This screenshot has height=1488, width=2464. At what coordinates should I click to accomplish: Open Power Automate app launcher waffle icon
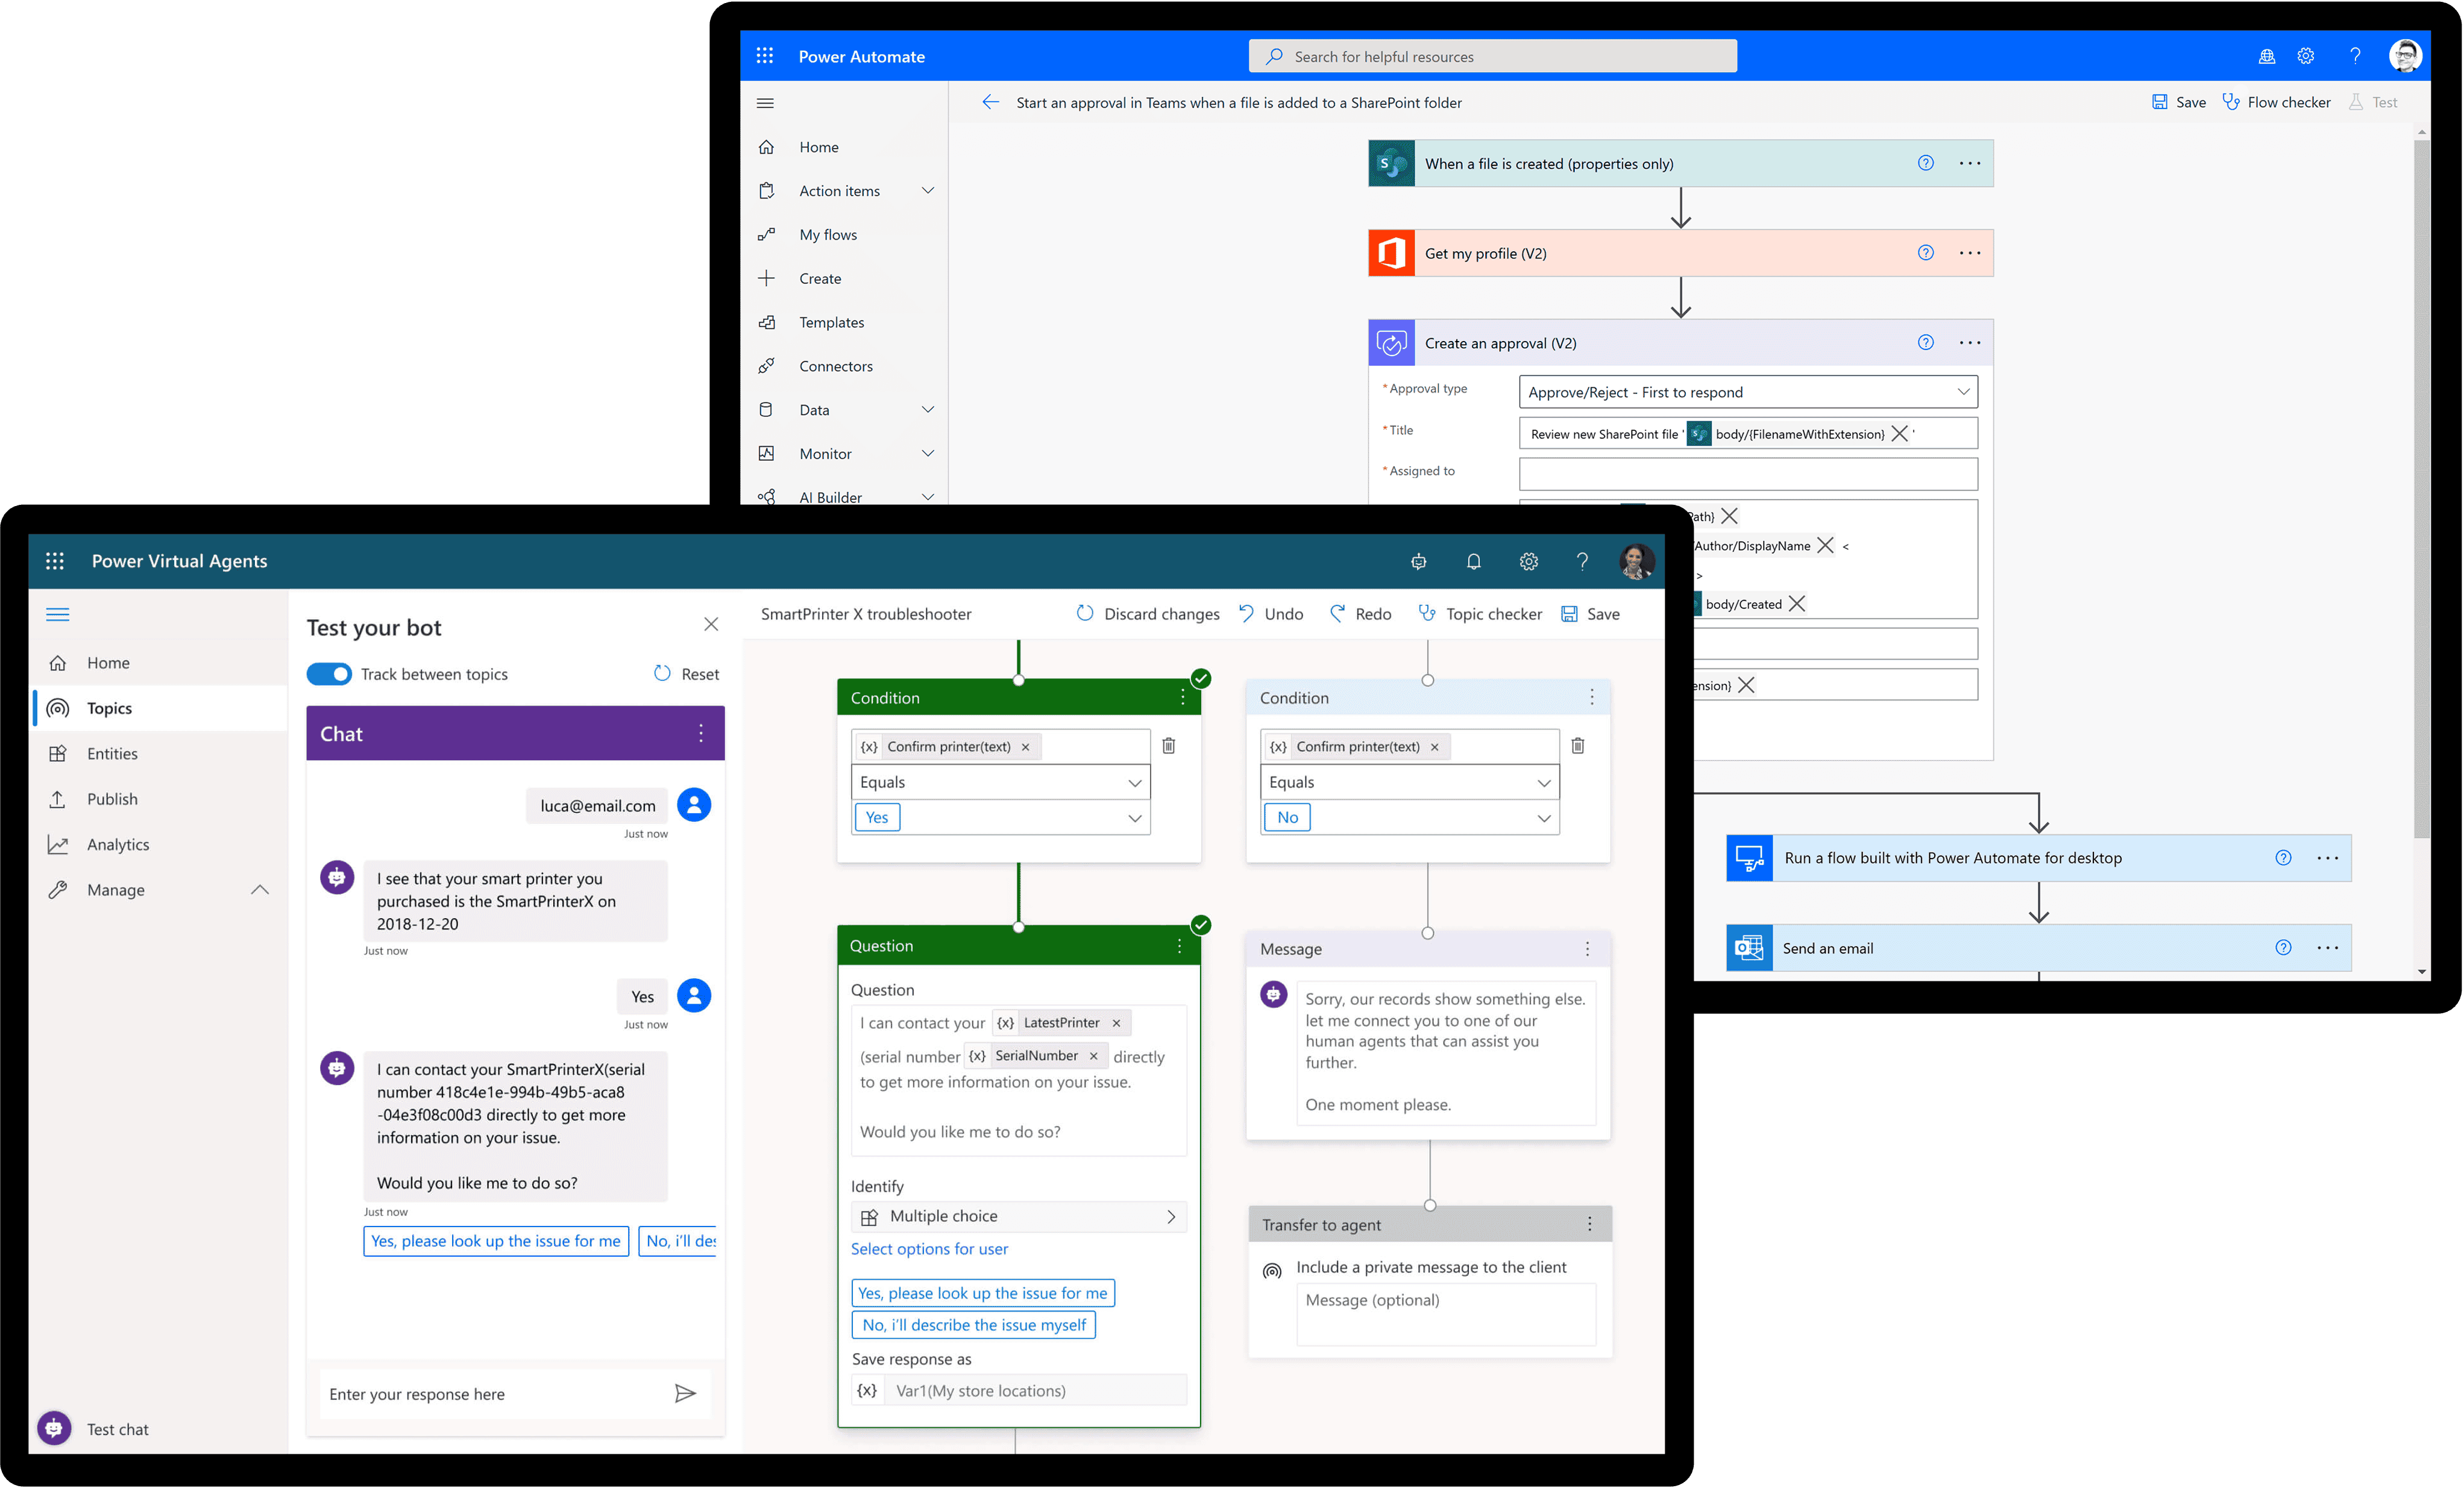click(x=765, y=56)
